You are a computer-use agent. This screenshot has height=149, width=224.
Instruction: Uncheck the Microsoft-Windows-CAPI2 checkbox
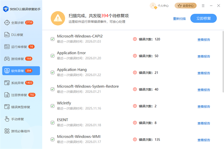coord(53,39)
